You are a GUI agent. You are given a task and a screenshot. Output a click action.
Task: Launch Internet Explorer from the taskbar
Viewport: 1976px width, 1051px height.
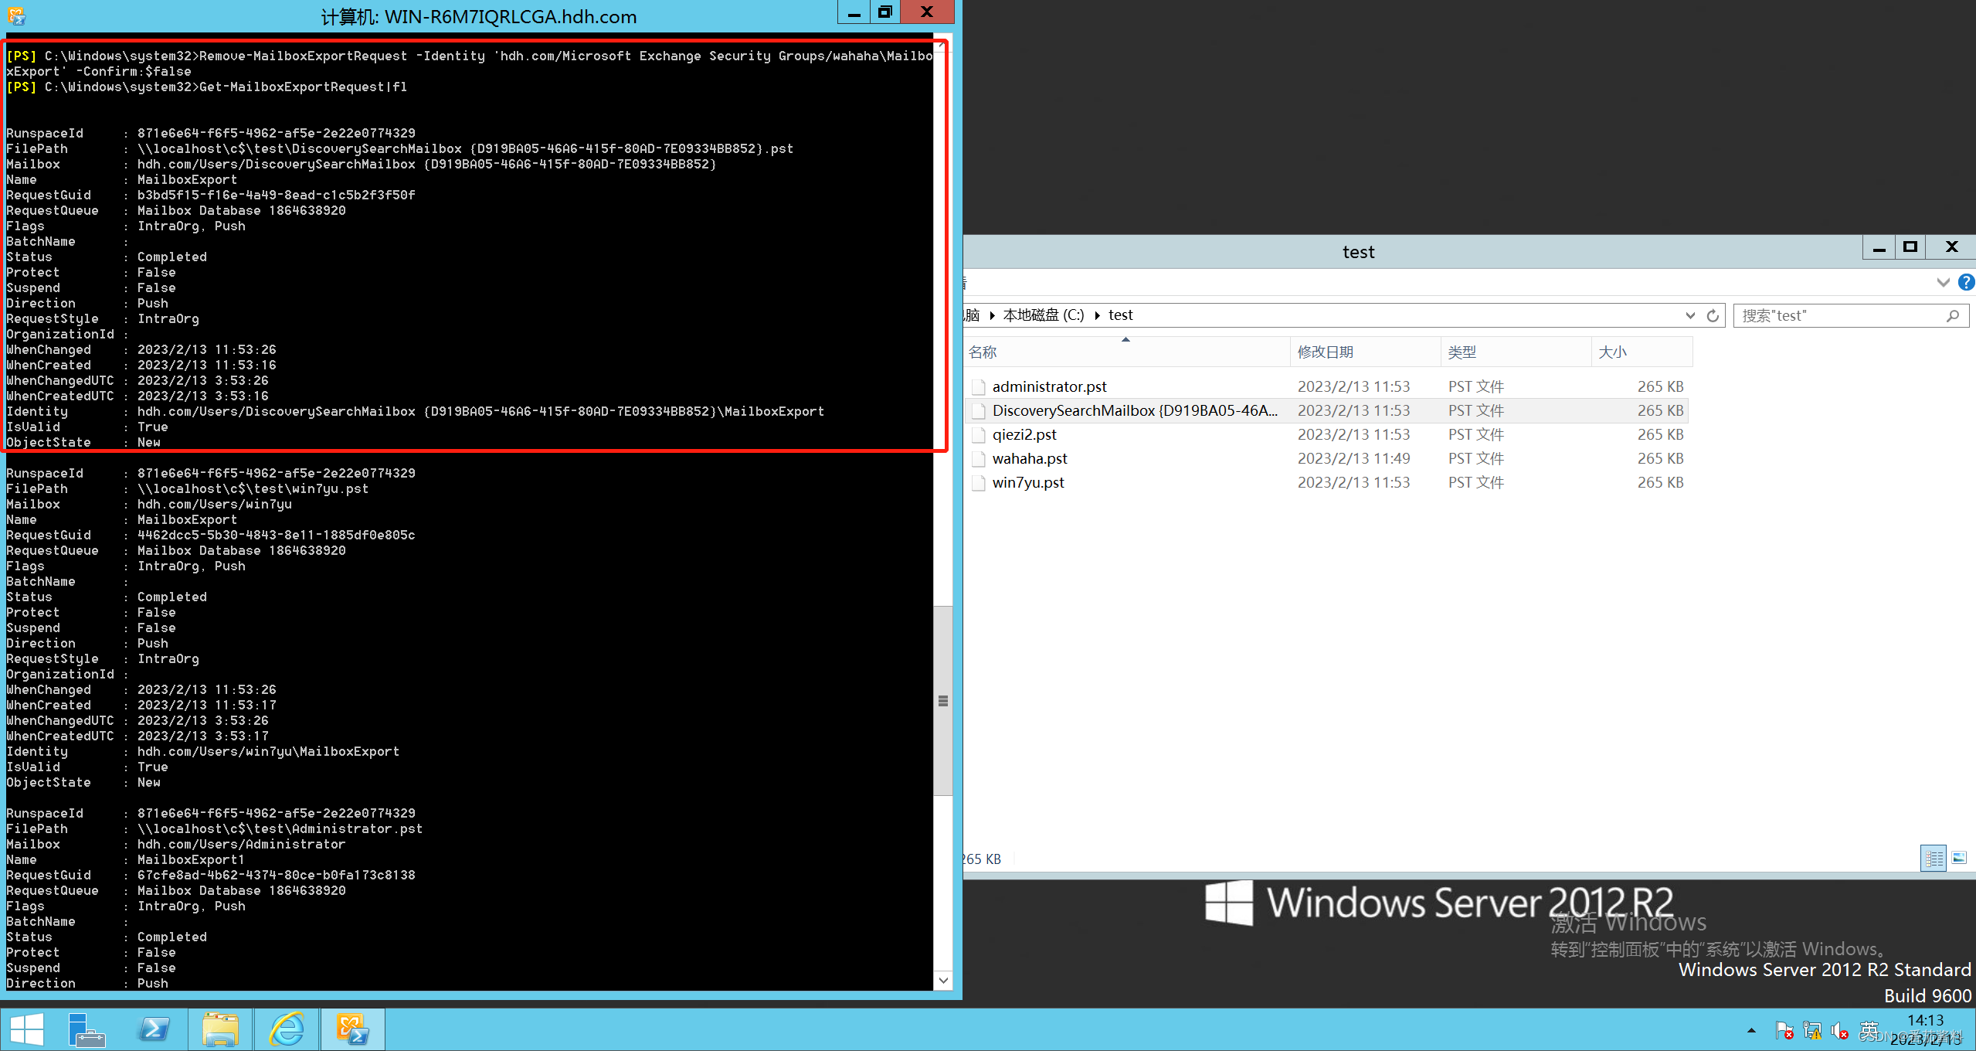[x=287, y=1029]
